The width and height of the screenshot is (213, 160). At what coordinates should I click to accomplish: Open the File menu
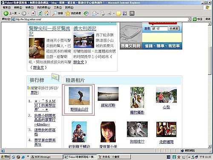tap(6, 7)
